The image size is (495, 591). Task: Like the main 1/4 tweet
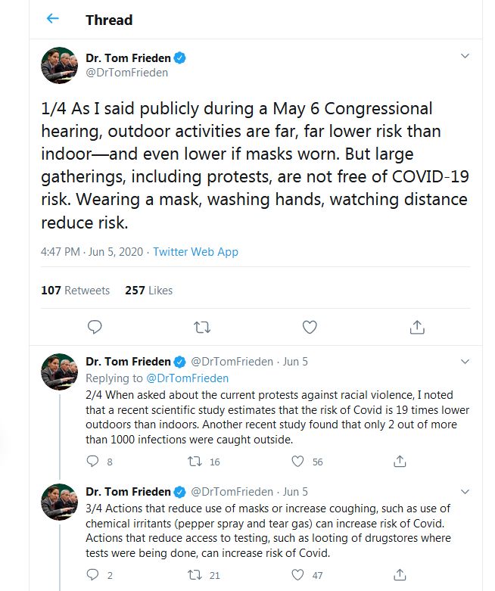pos(310,327)
